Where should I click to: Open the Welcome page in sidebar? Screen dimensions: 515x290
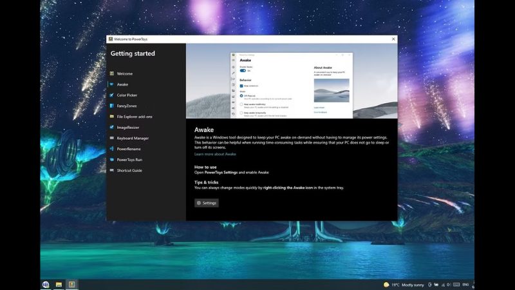[x=124, y=73]
